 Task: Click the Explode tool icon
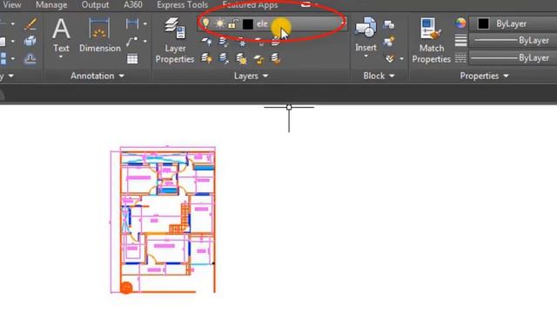pyautogui.click(x=30, y=41)
